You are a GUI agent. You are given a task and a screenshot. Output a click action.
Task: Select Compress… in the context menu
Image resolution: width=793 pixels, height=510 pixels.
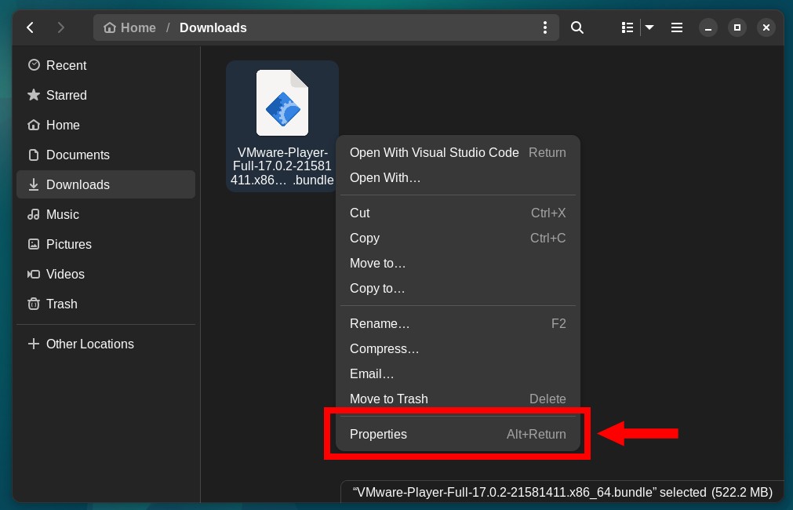[458, 348]
